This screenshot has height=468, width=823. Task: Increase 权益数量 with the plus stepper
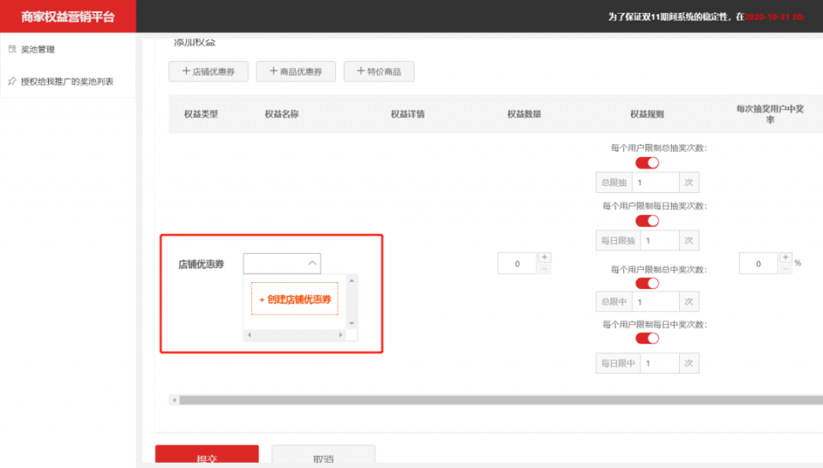point(544,257)
